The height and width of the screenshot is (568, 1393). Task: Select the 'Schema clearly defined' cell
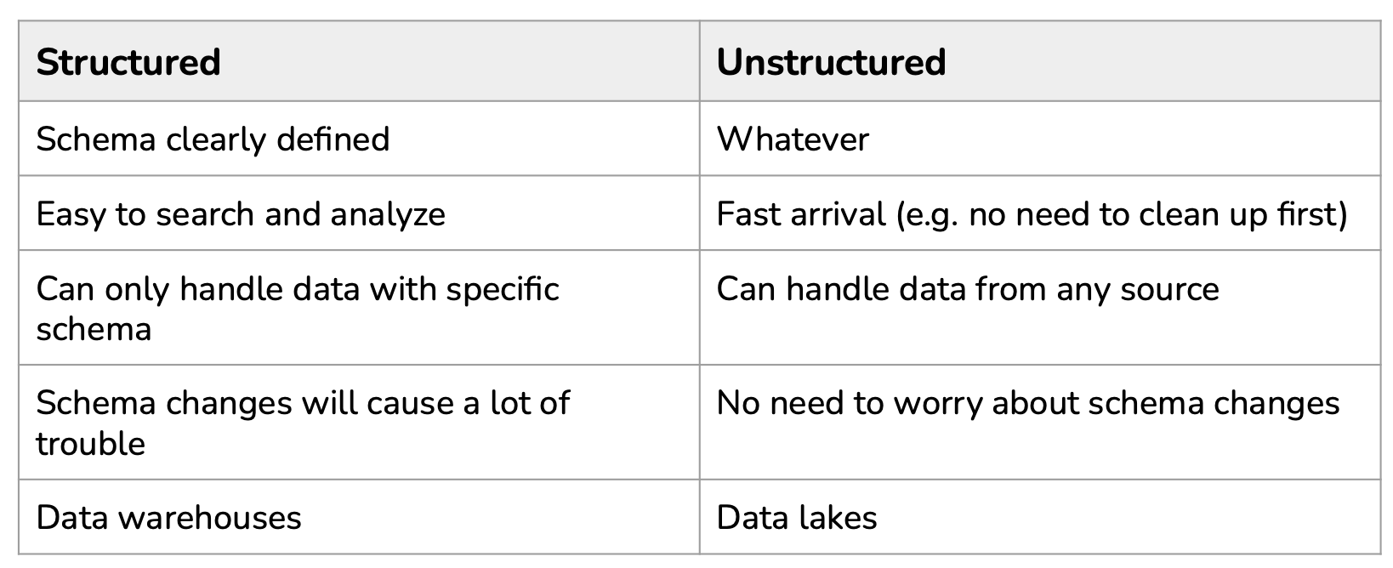[359, 139]
